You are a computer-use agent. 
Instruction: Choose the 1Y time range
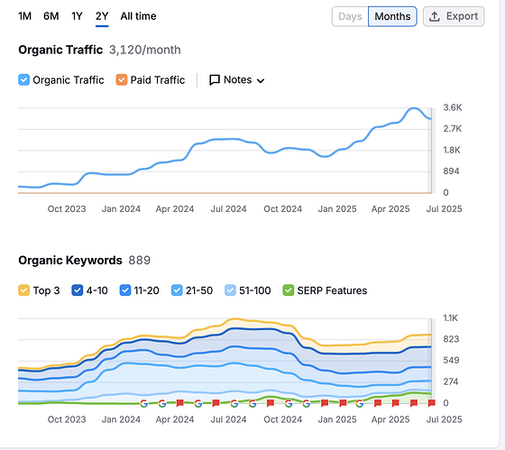pos(77,16)
